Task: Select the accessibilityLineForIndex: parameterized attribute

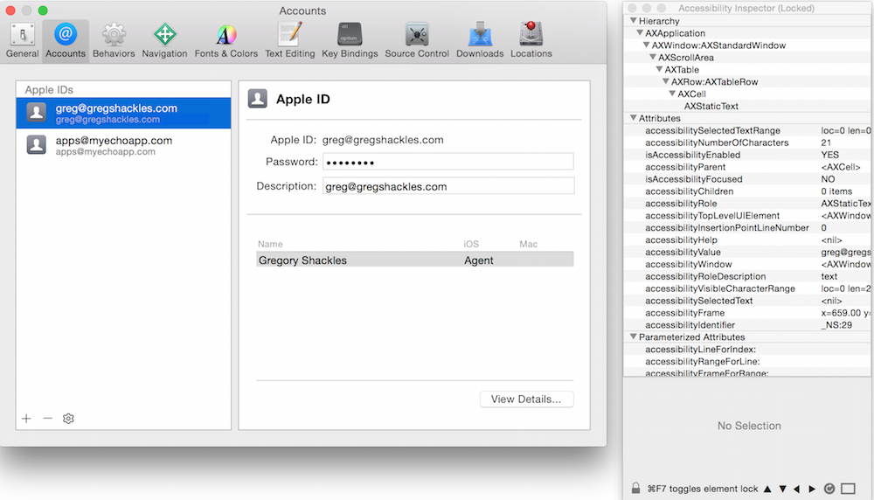Action: [x=747, y=350]
